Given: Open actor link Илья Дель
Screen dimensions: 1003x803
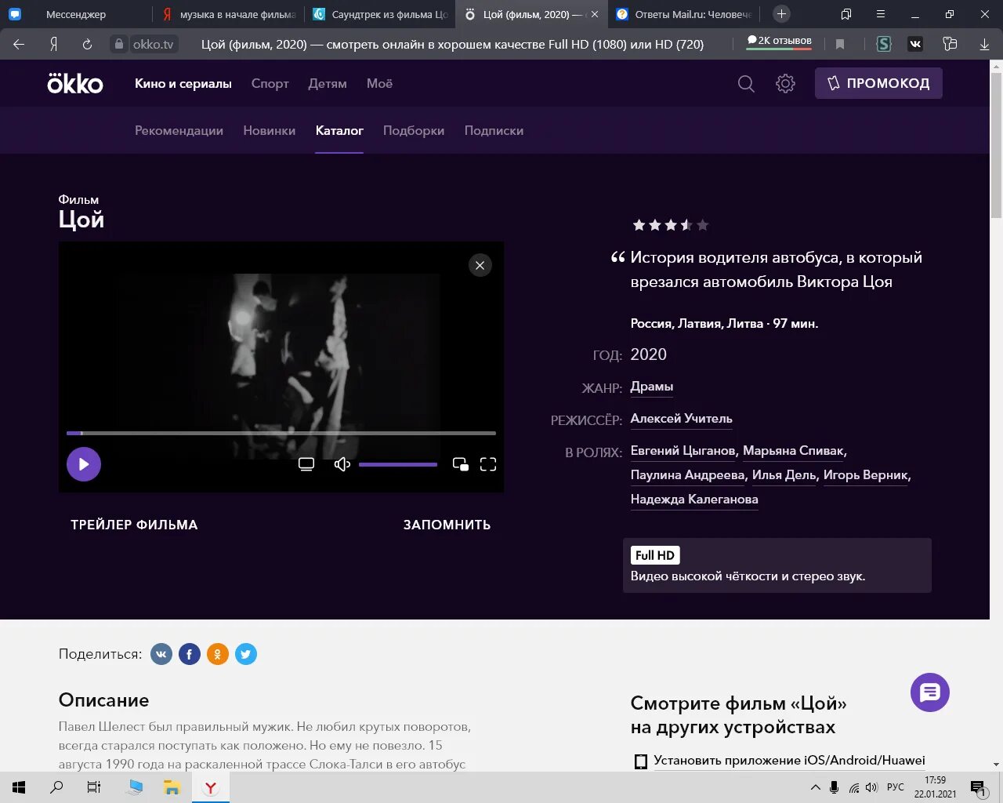Looking at the screenshot, I should click(784, 475).
